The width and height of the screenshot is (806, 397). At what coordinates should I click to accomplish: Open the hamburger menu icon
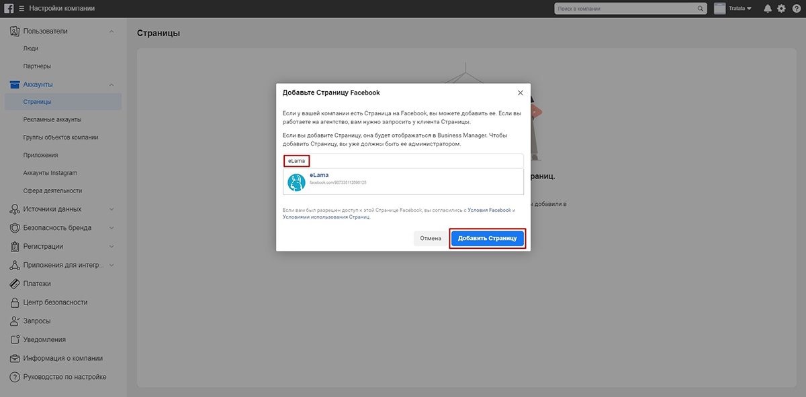(x=22, y=9)
